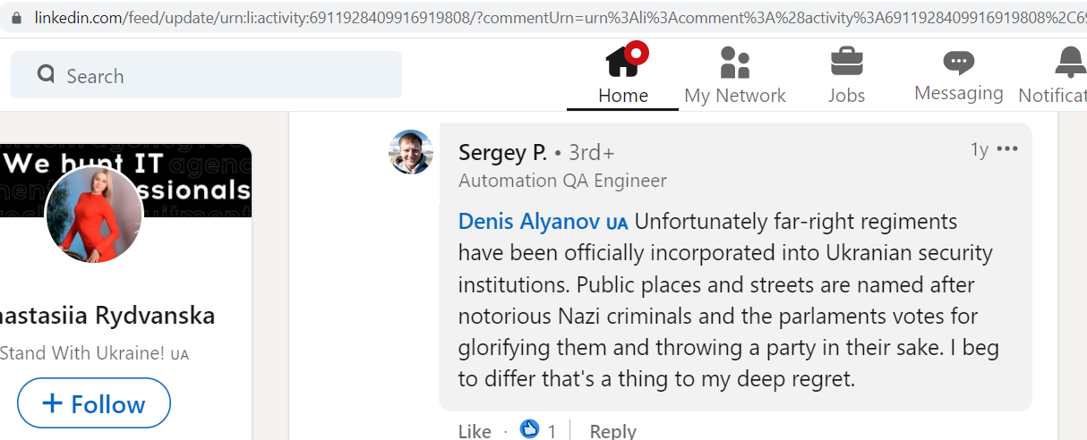Screen dimensions: 1087x440
Task: Go to Jobs briefcase icon
Action: (x=846, y=62)
